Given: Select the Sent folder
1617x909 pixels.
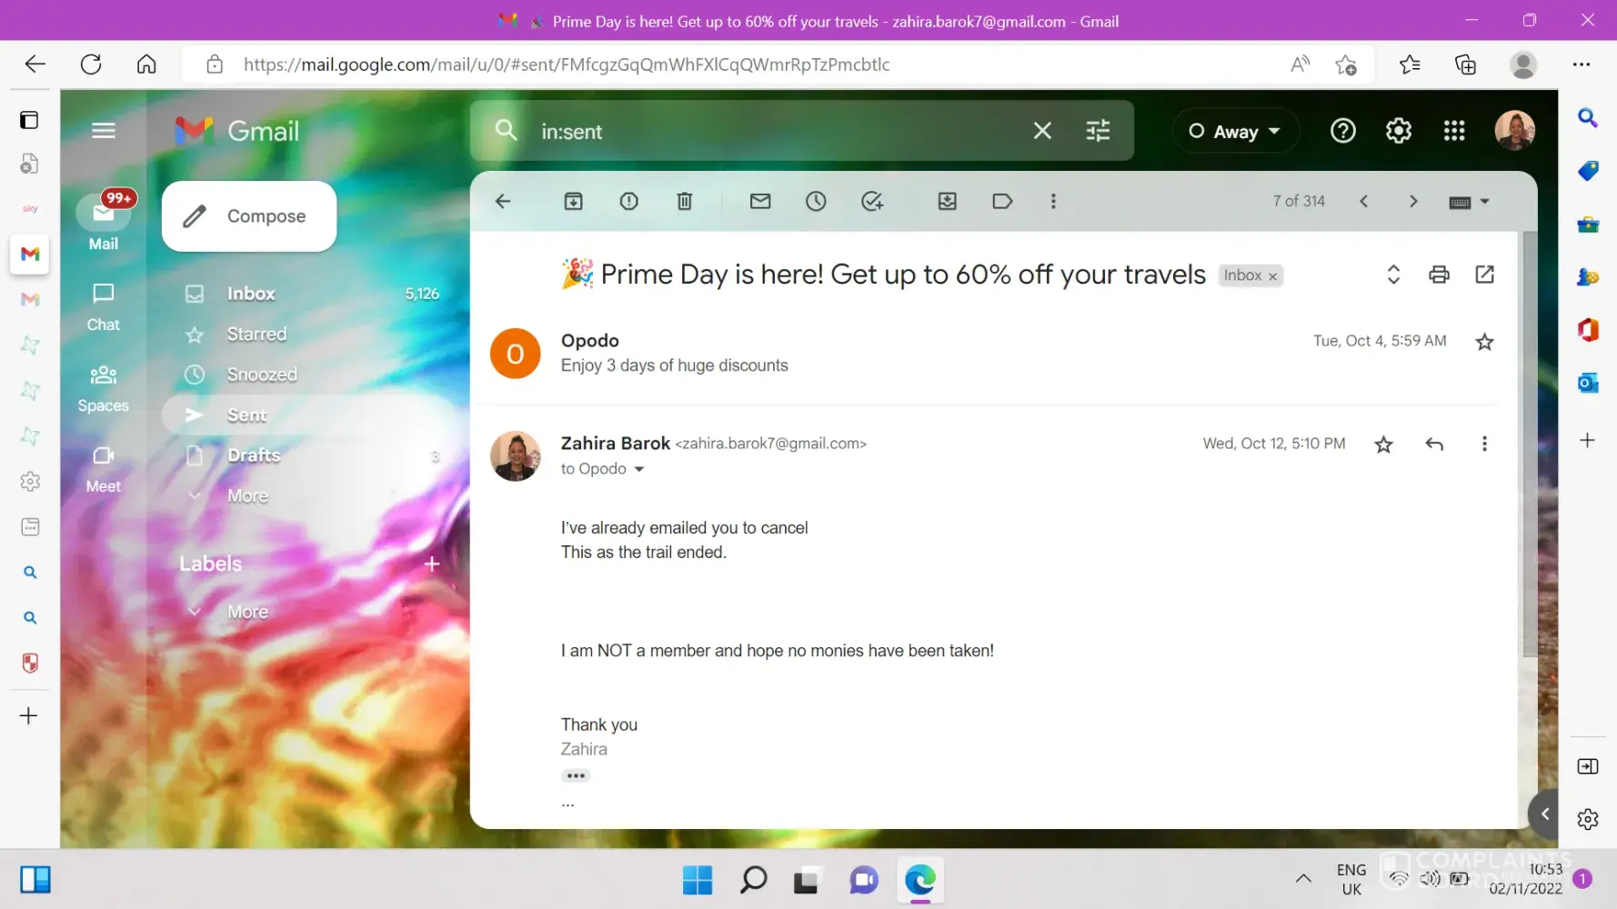Looking at the screenshot, I should pos(309,415).
